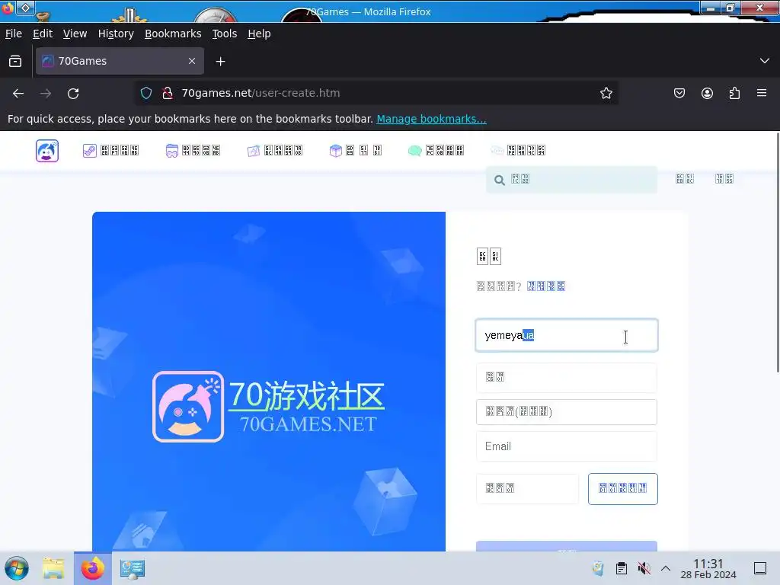780x585 pixels.
Task: Open the Extensions puzzle icon
Action: 734,93
